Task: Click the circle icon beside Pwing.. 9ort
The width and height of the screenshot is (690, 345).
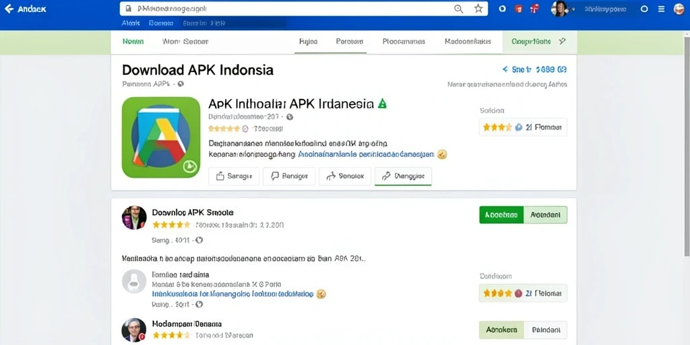Action: pos(199,304)
